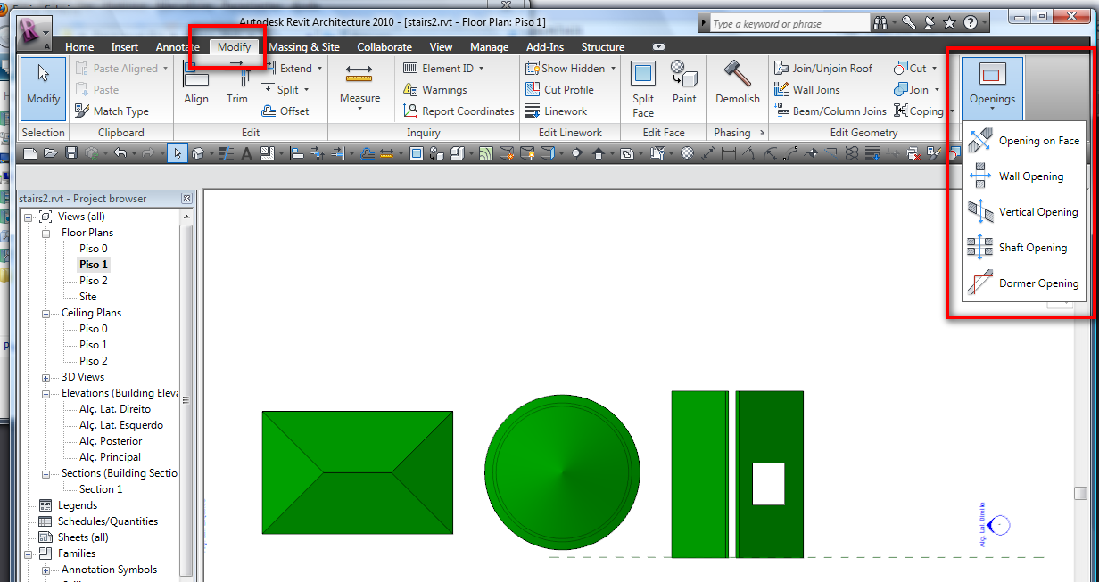
Task: Click the Redo arrow icon
Action: [148, 153]
